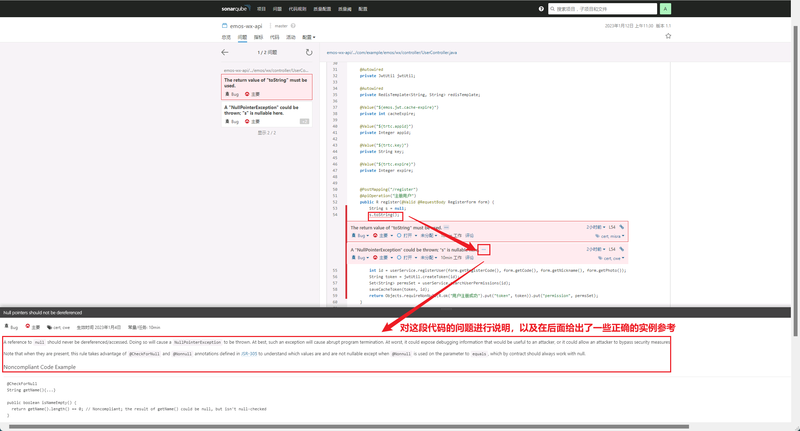
Task: Open 打开 status dropdown of NullPointerException issue
Action: pyautogui.click(x=407, y=258)
